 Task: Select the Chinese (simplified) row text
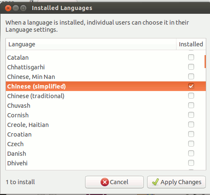pyautogui.click(x=36, y=86)
